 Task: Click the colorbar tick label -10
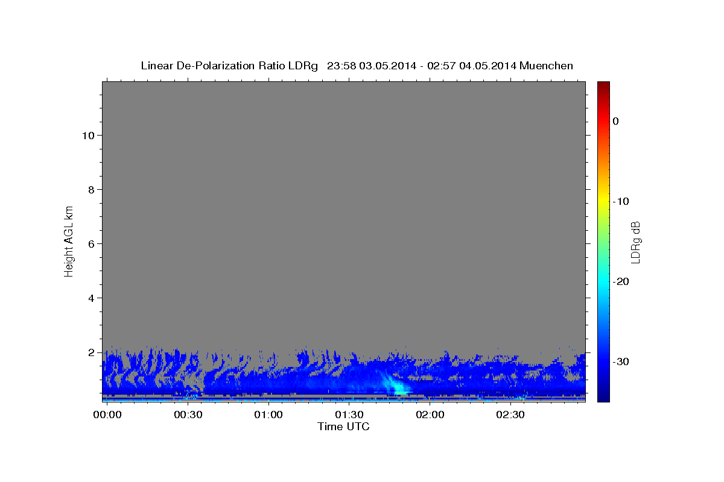click(621, 201)
